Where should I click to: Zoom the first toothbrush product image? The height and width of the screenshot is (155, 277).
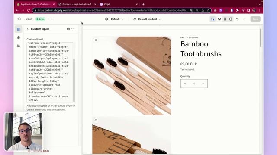96,40
